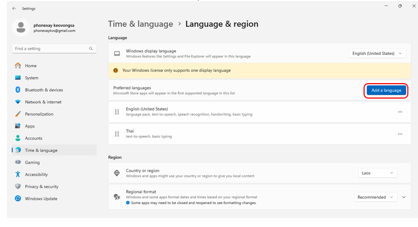Open Network & internet settings

(43, 102)
